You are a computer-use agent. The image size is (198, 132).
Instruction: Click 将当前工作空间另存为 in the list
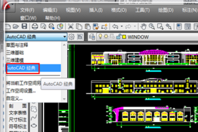click(24, 83)
